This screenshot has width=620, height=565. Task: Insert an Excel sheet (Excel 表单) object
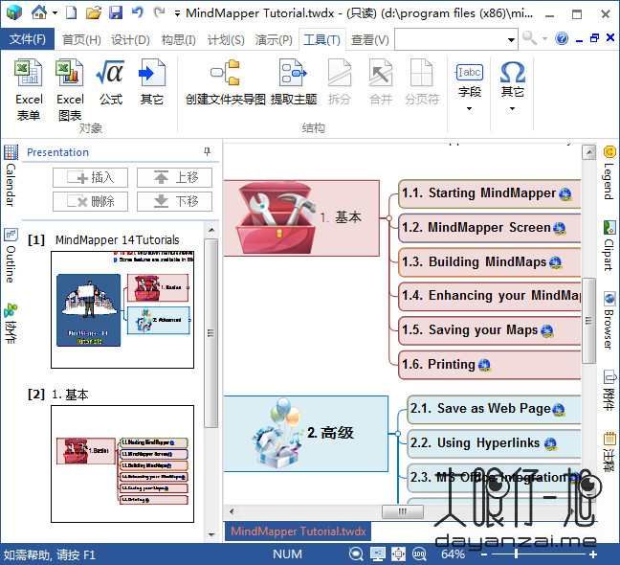29,90
